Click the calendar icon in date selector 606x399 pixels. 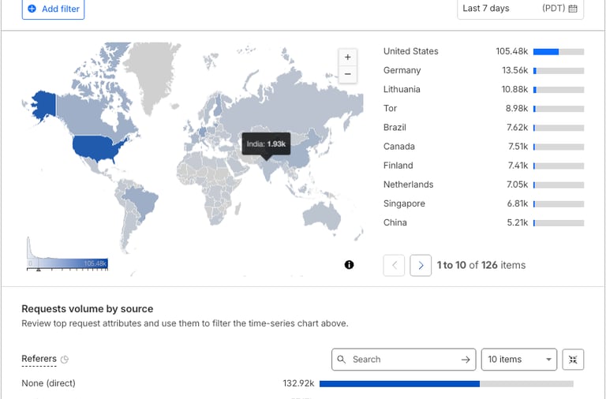573,9
